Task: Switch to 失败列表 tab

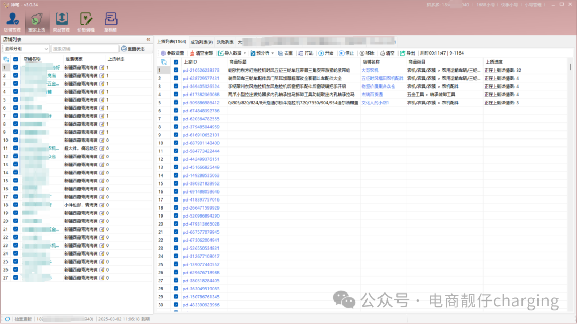Action: pyautogui.click(x=225, y=42)
